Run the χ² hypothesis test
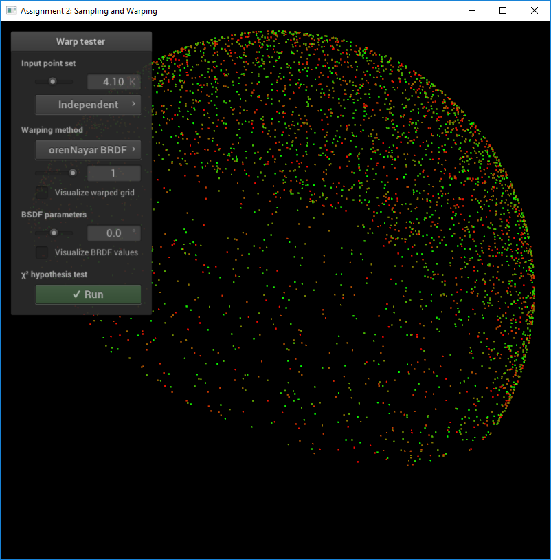The width and height of the screenshot is (551, 560). click(88, 294)
